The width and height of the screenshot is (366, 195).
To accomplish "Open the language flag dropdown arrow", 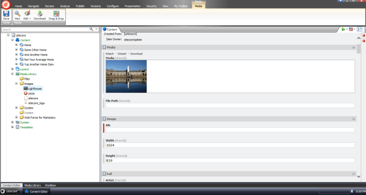I will click(x=354, y=29).
